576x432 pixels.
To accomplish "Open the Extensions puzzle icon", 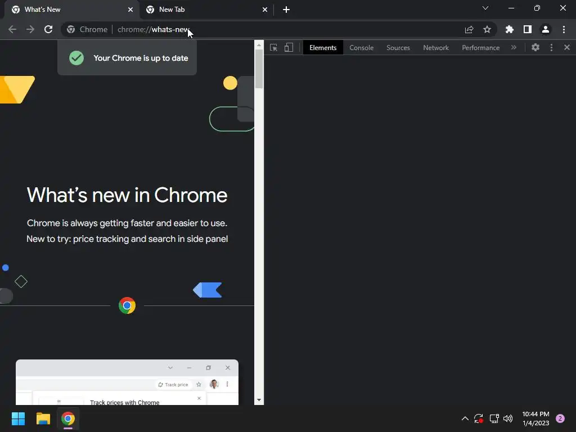I will click(510, 29).
